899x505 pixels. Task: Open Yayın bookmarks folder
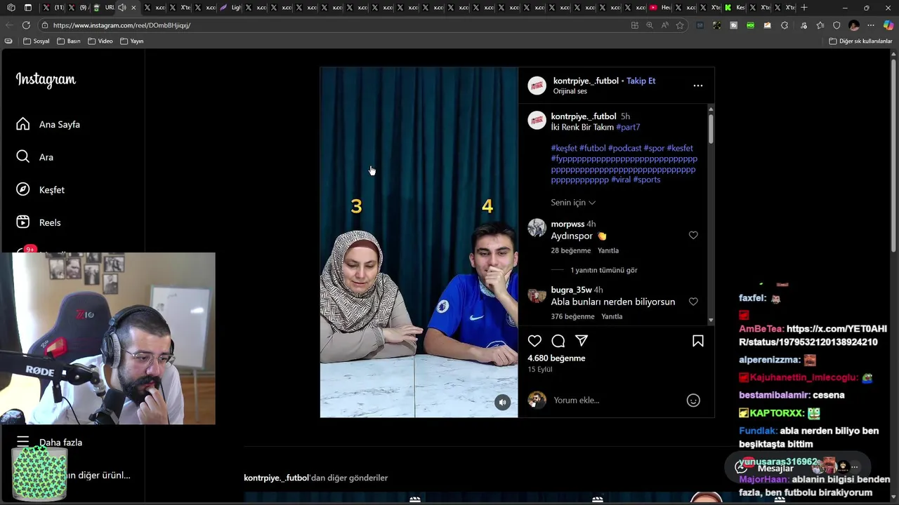coord(132,41)
